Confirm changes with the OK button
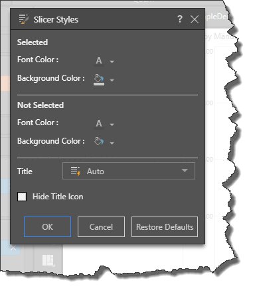 [x=47, y=227]
